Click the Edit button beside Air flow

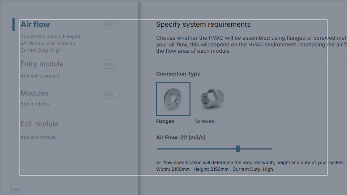click(x=110, y=25)
